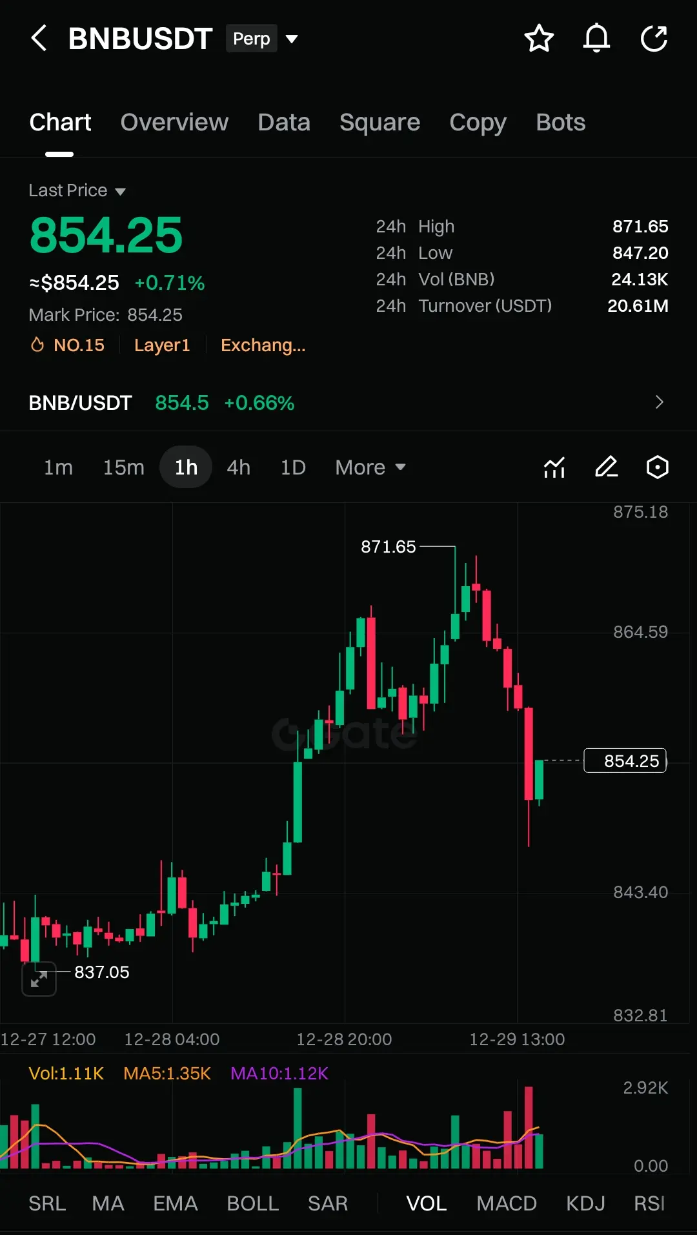Tap MA5:1.35K label
The image size is (697, 1235).
[167, 1074]
